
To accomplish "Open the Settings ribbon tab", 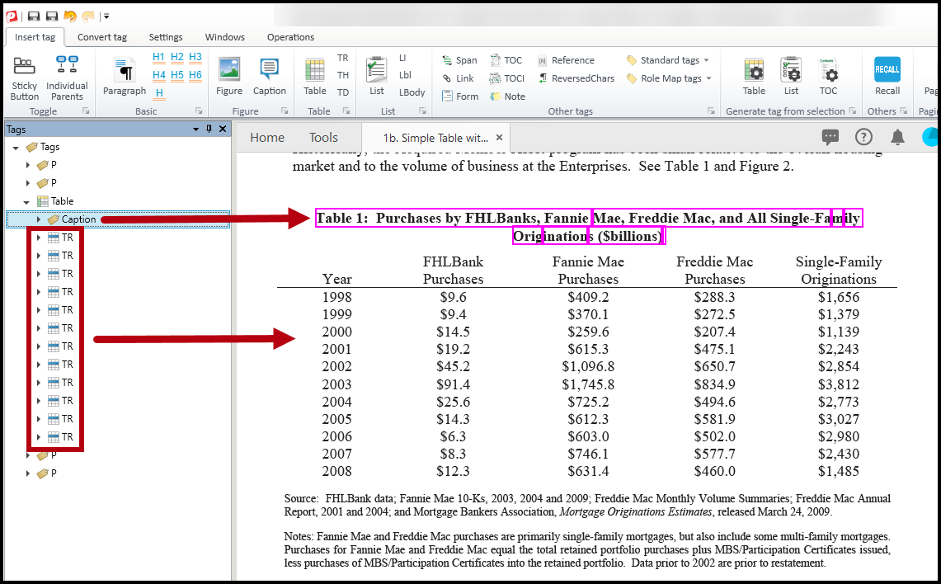I will pyautogui.click(x=166, y=37).
